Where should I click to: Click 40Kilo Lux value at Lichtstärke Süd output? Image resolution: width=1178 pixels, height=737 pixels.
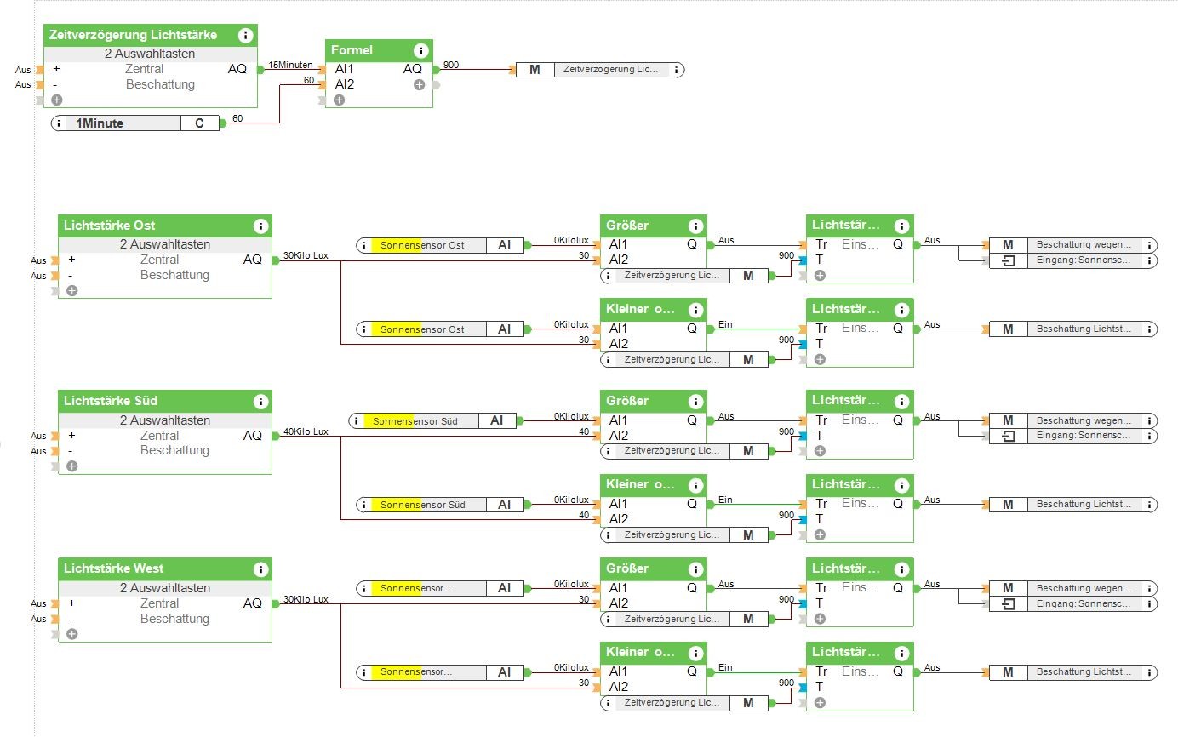pyautogui.click(x=306, y=431)
